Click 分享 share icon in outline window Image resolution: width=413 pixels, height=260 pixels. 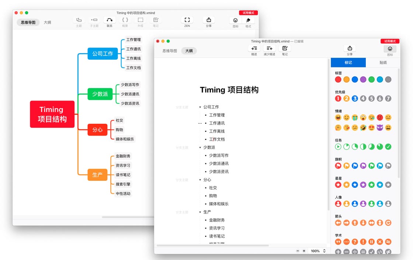click(x=350, y=48)
